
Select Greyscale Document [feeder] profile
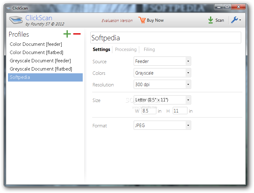[45, 61]
